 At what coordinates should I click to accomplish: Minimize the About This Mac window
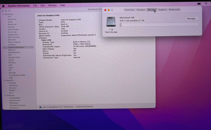click(x=109, y=10)
